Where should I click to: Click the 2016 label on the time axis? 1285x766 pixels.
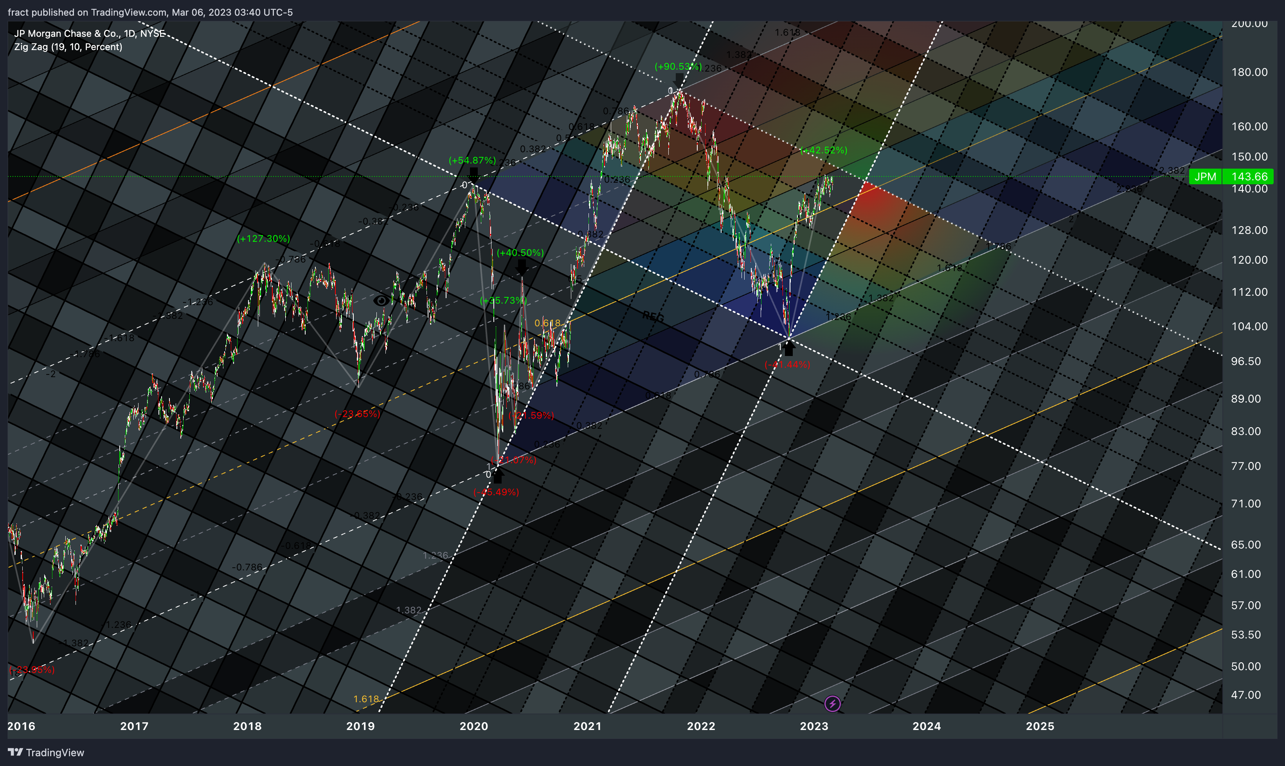(22, 726)
